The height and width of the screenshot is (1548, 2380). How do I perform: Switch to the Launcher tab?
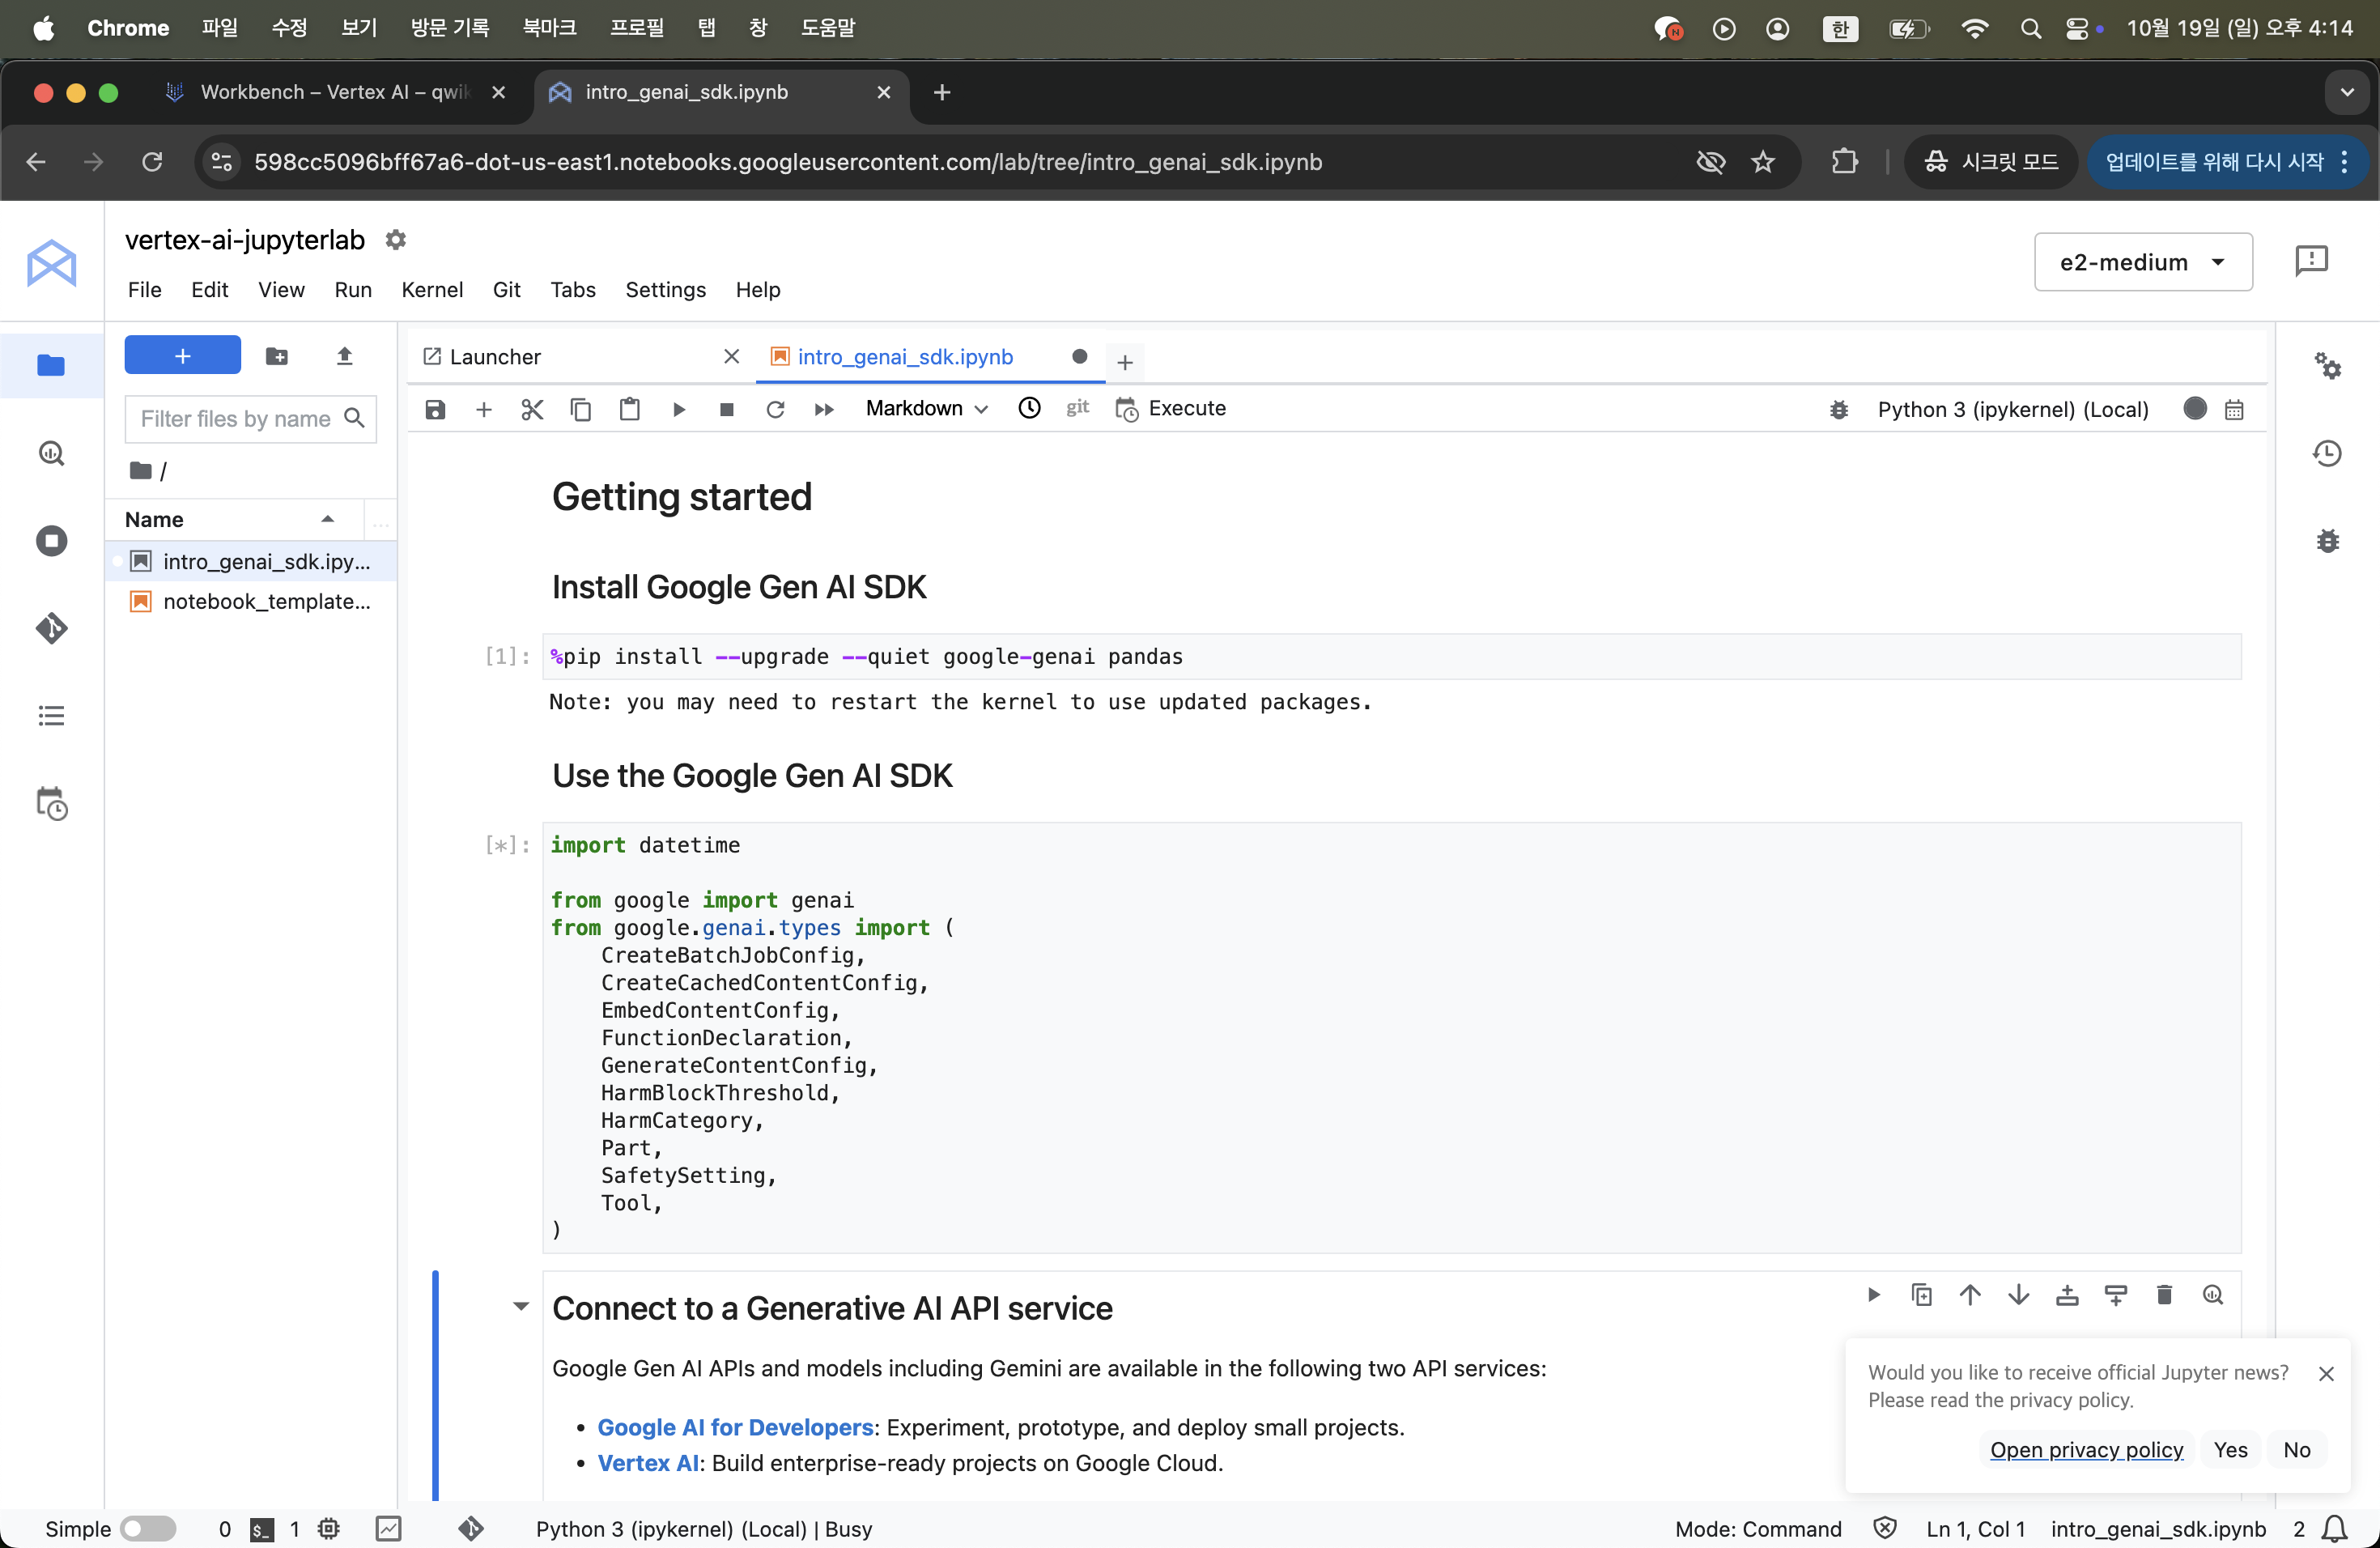click(495, 357)
